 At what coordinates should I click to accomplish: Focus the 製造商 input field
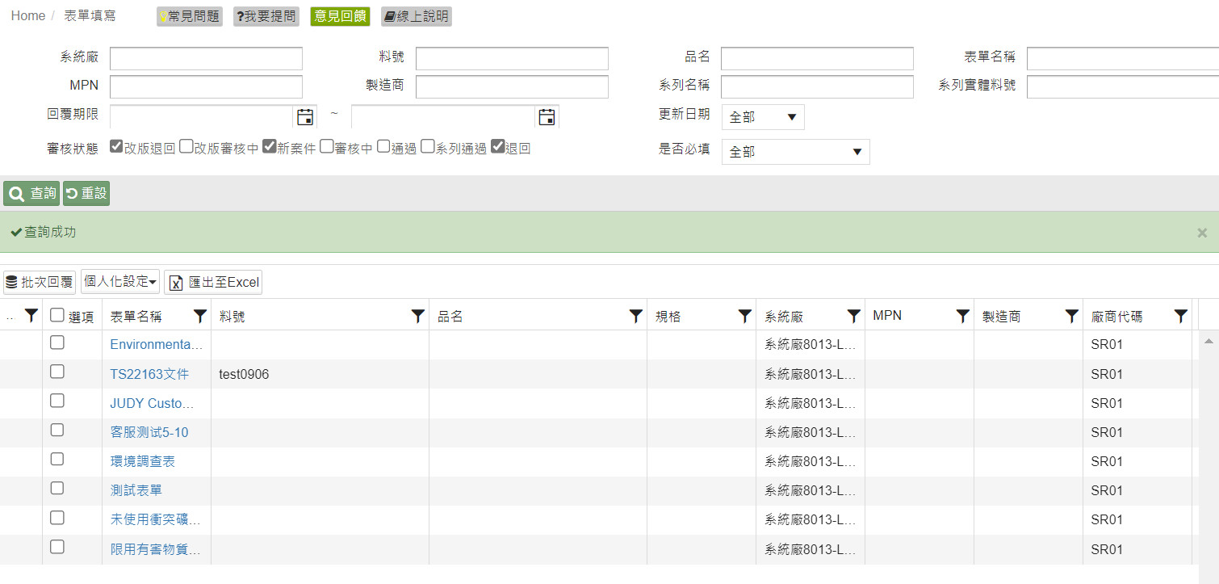[x=512, y=87]
